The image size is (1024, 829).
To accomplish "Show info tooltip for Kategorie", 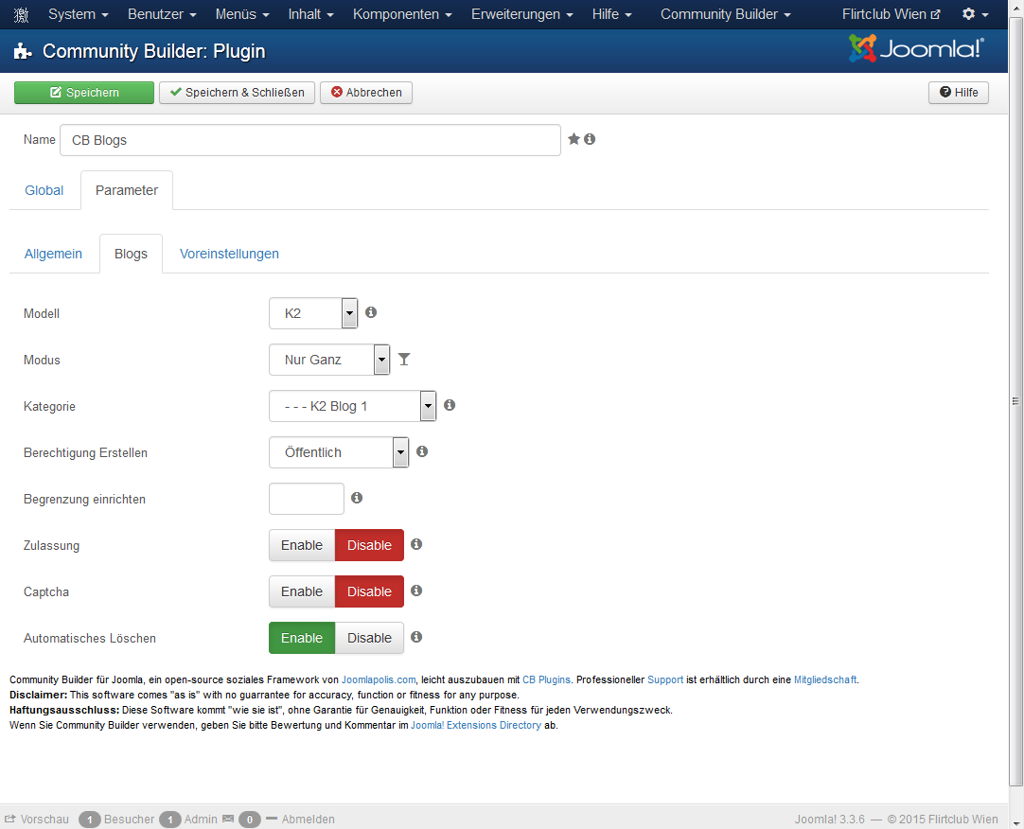I will pos(450,405).
